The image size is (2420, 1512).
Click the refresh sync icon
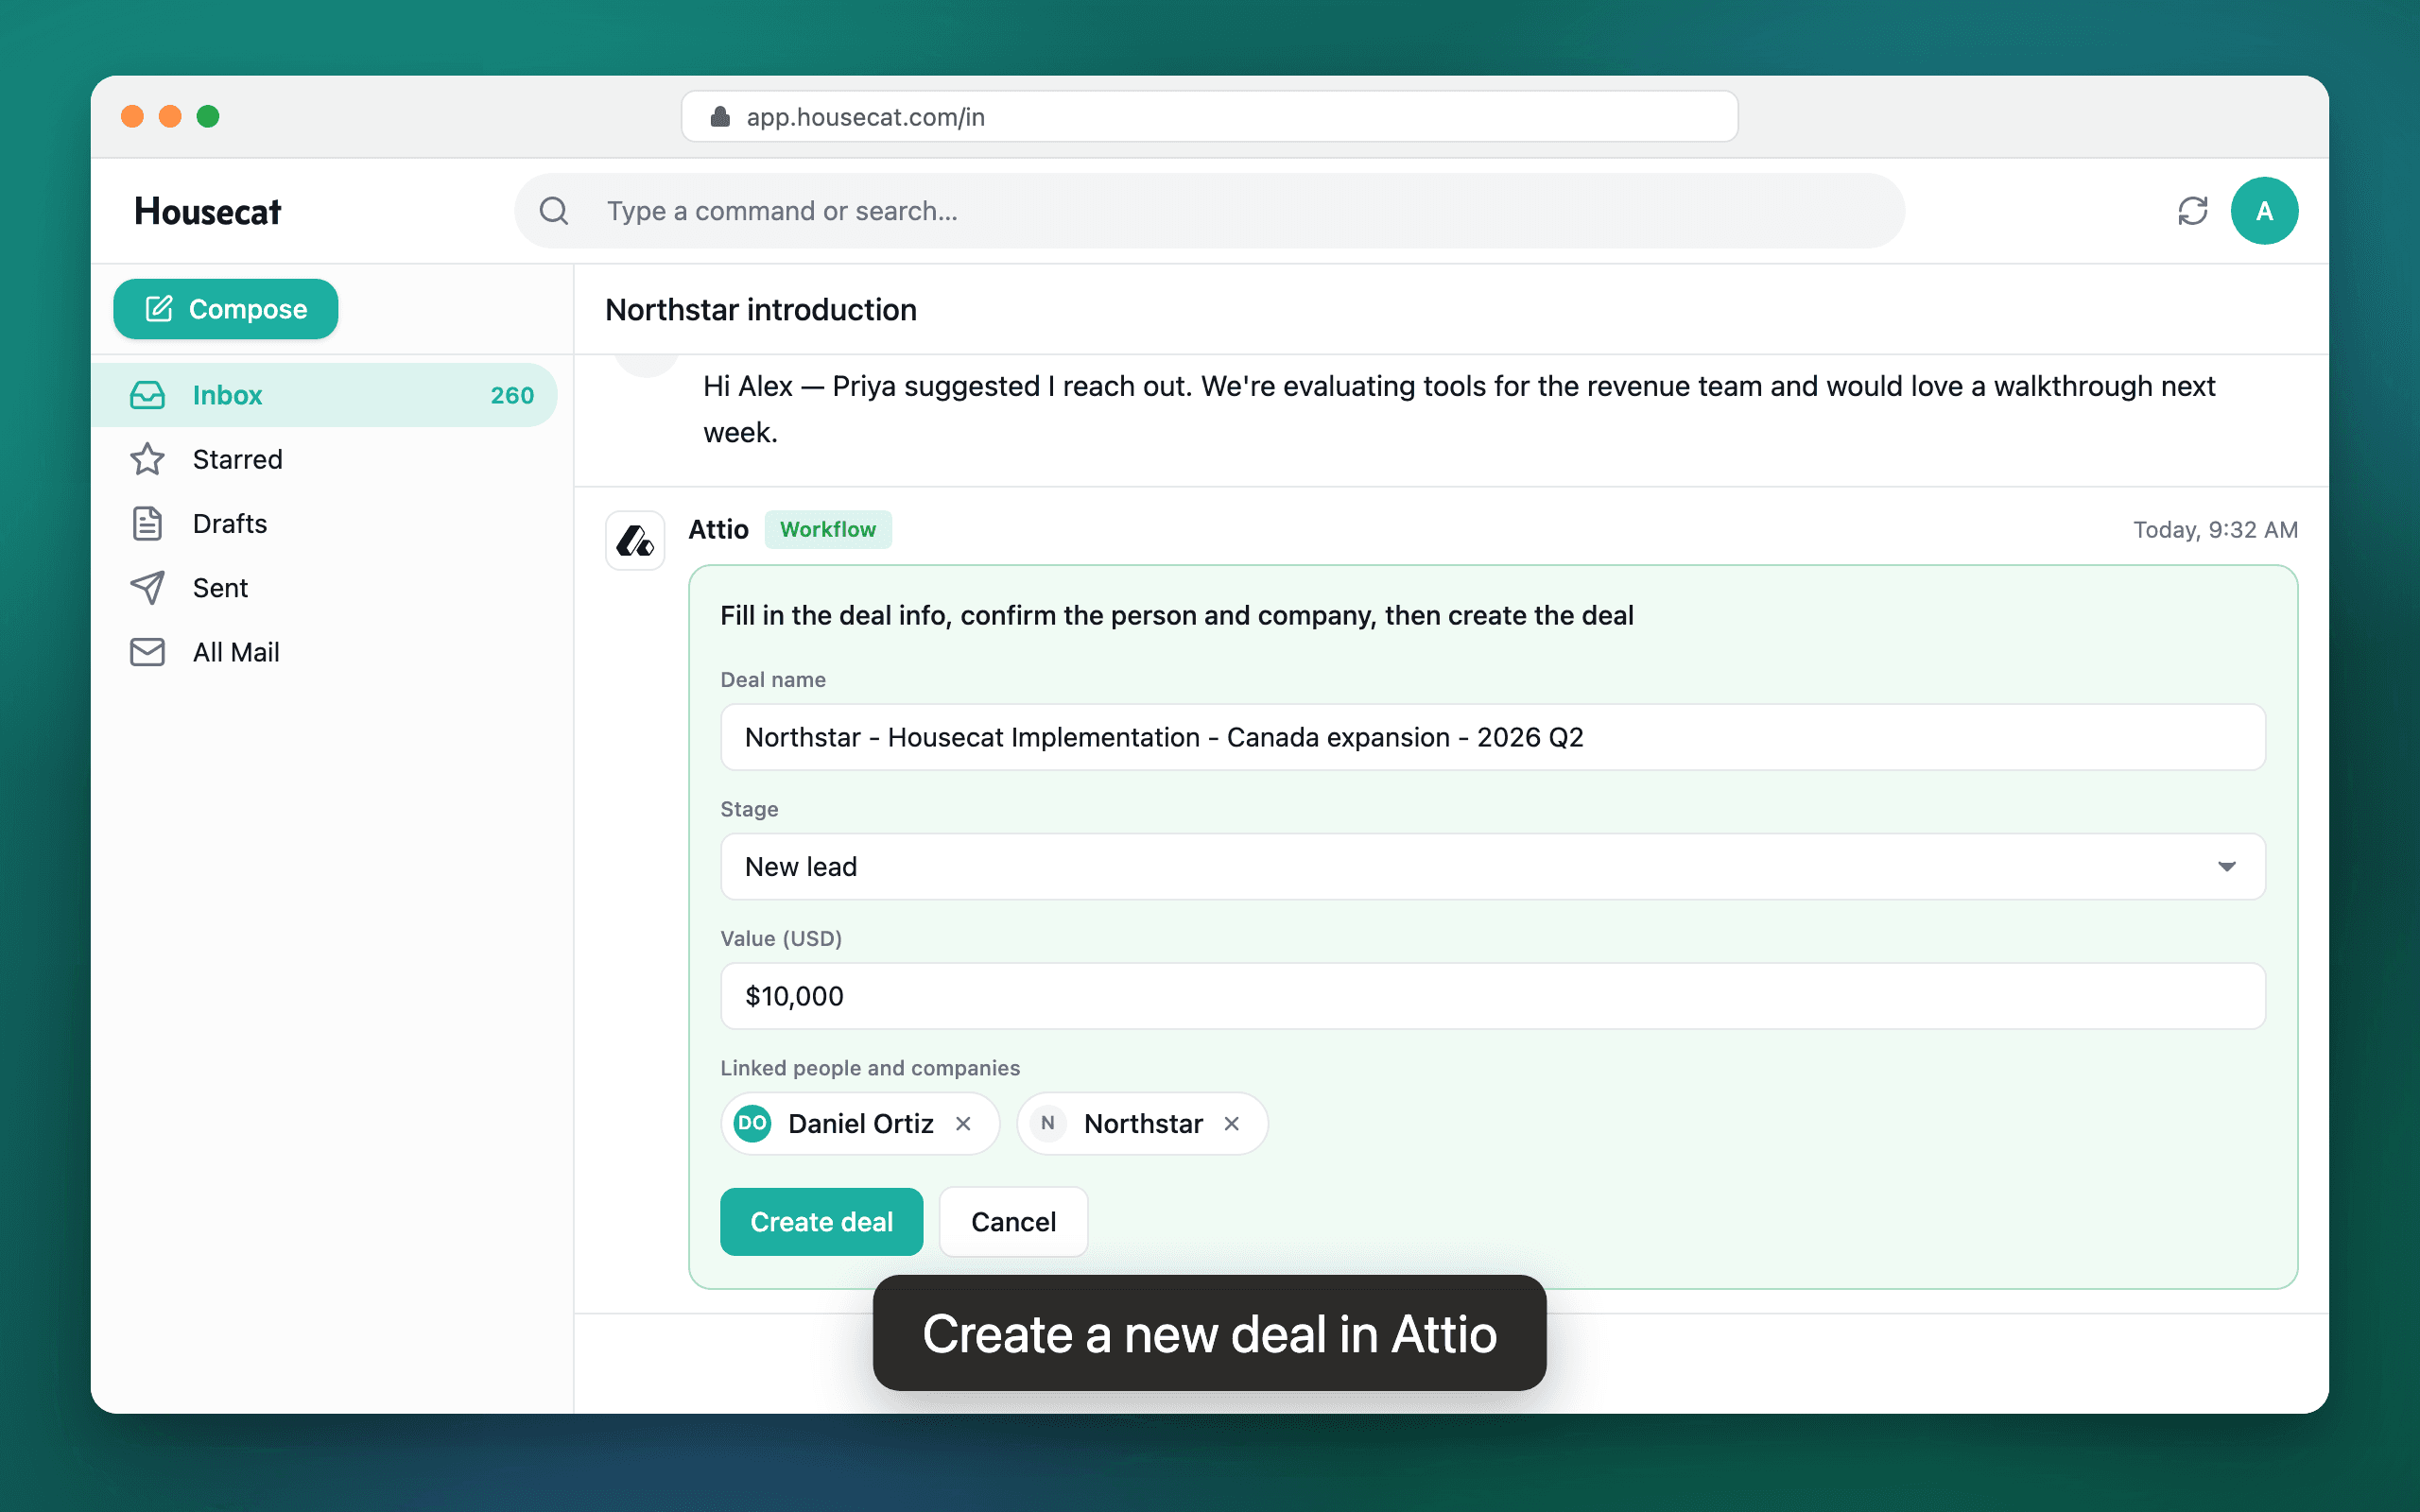(2192, 211)
